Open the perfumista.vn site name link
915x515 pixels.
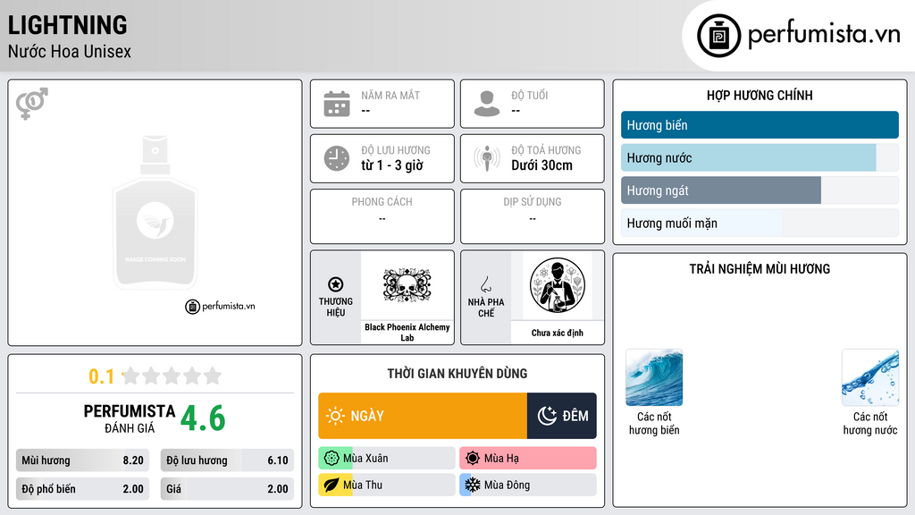pyautogui.click(x=824, y=35)
